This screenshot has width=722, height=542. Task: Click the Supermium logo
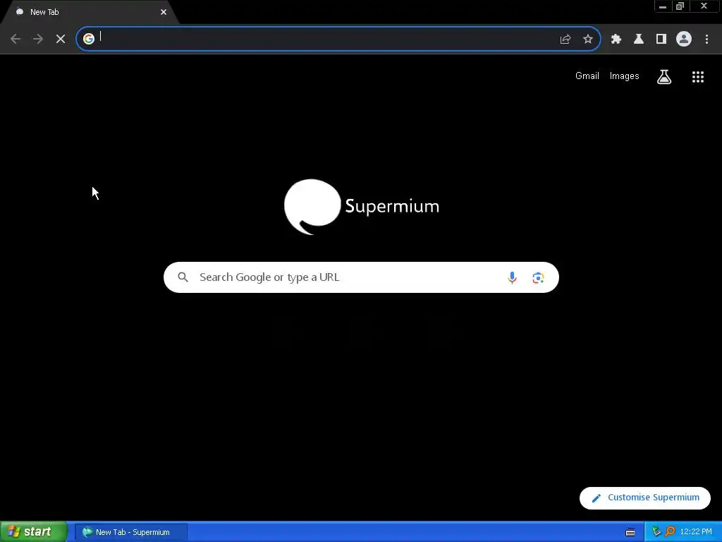(362, 207)
